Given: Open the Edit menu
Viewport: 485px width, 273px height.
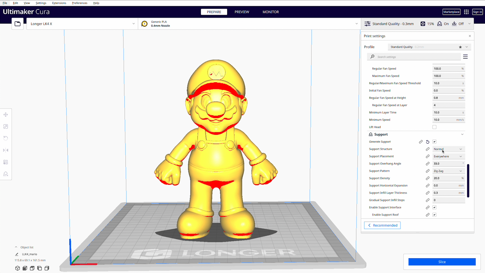Looking at the screenshot, I should [x=16, y=3].
